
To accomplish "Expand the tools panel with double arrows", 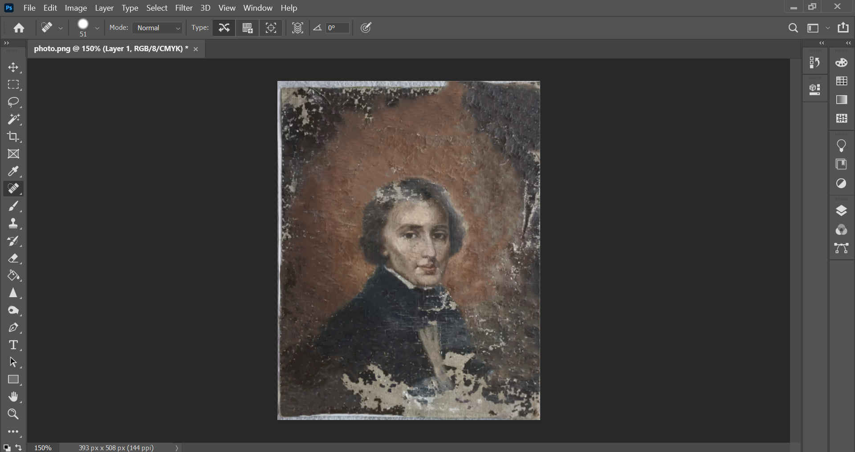I will pos(6,43).
